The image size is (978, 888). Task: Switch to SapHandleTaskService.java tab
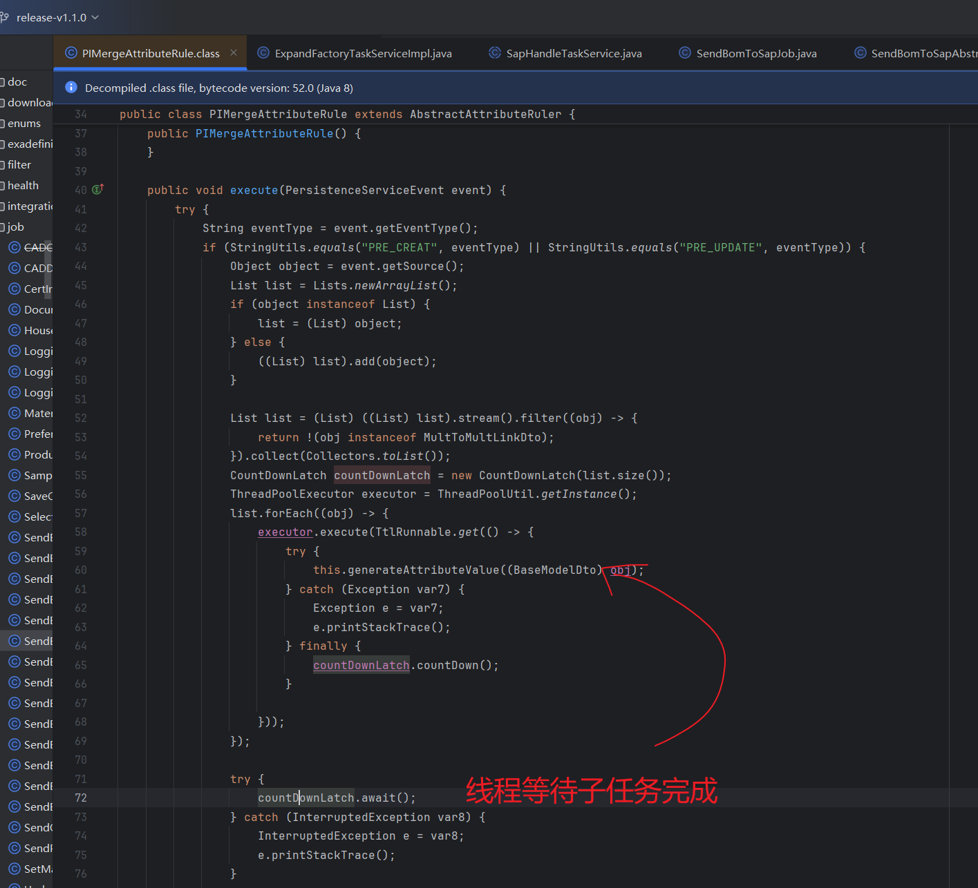pyautogui.click(x=574, y=53)
